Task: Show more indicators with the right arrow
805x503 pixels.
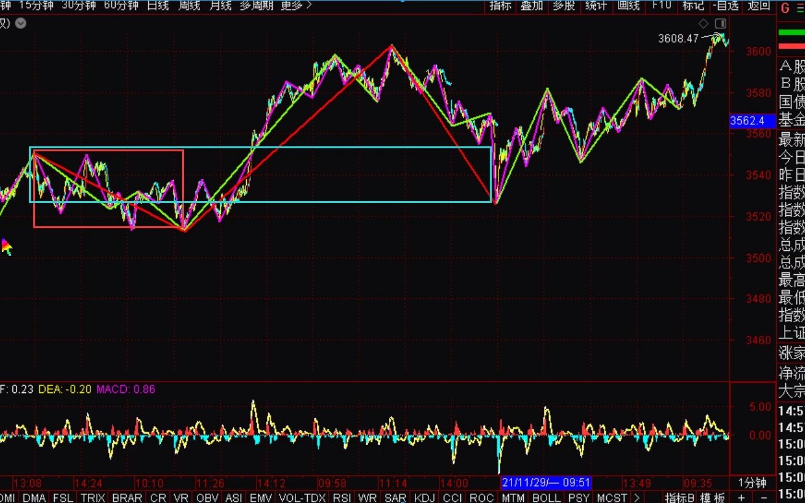Action: pyautogui.click(x=636, y=497)
